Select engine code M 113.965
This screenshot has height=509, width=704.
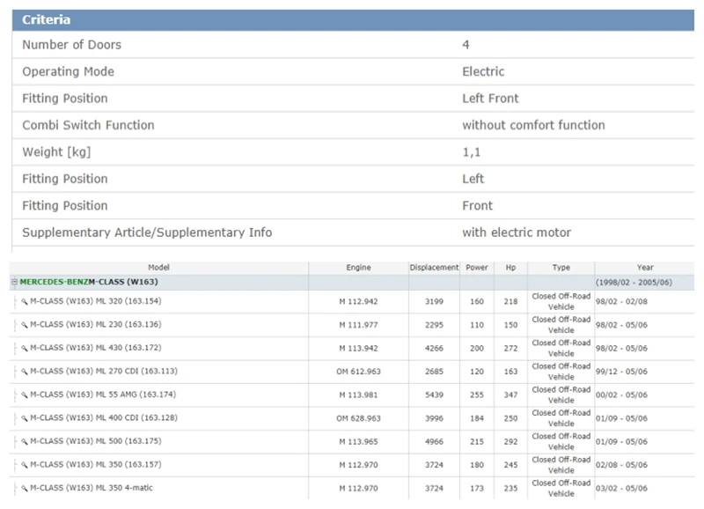tap(358, 441)
